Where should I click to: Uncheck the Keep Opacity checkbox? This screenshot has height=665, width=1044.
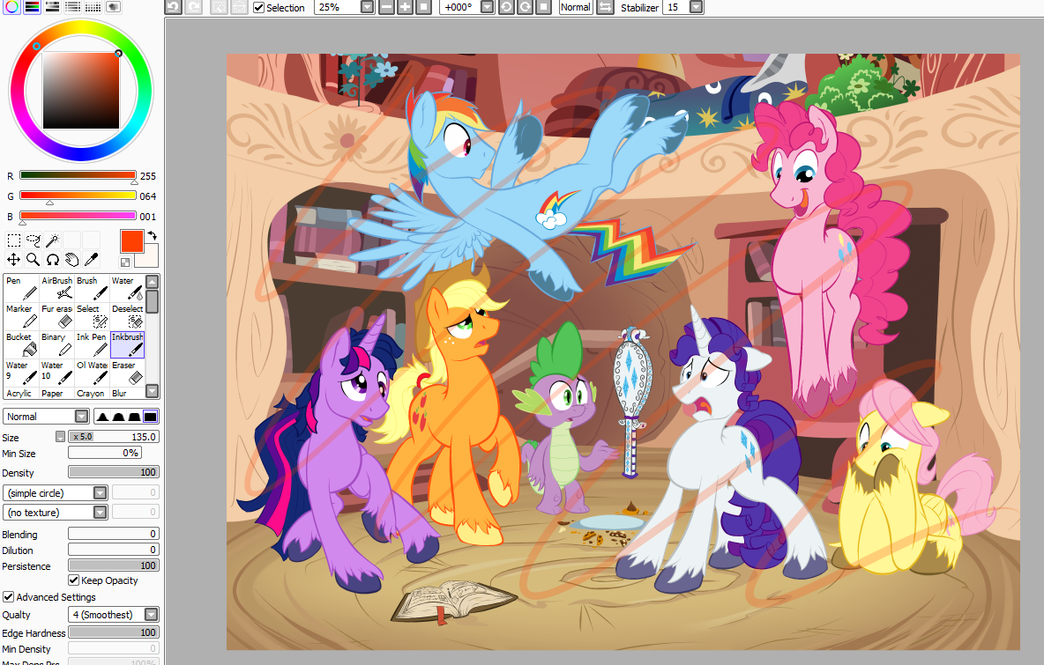point(74,580)
